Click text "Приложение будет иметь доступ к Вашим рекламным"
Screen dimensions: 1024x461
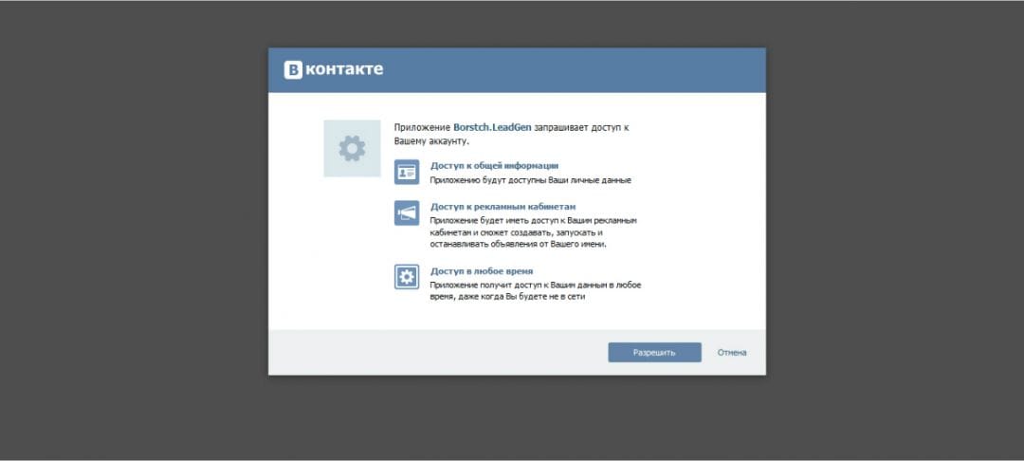coord(534,221)
